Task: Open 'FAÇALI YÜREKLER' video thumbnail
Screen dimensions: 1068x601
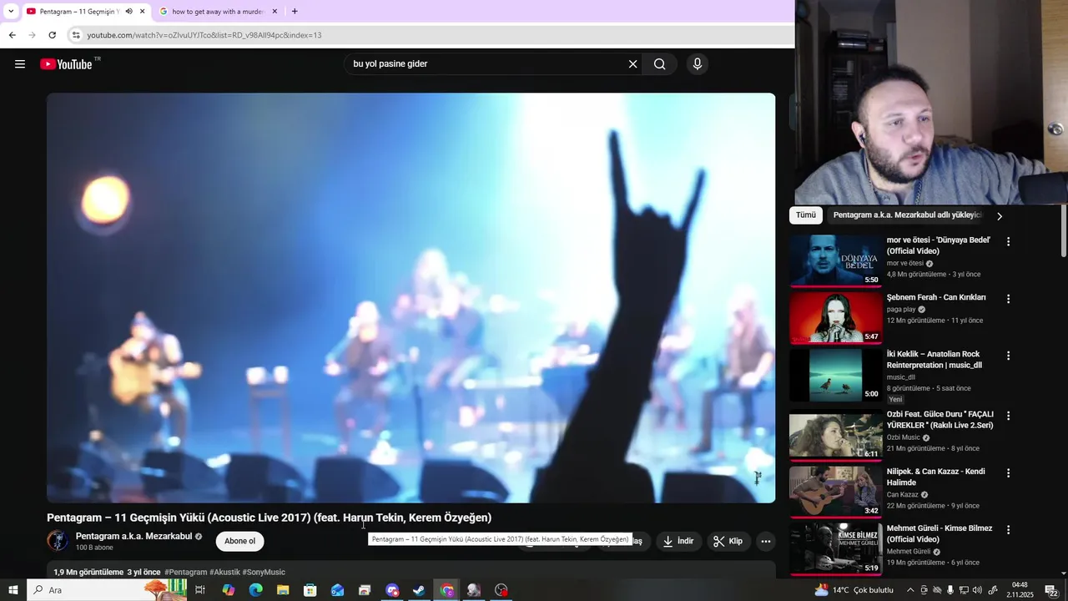Action: pyautogui.click(x=835, y=435)
